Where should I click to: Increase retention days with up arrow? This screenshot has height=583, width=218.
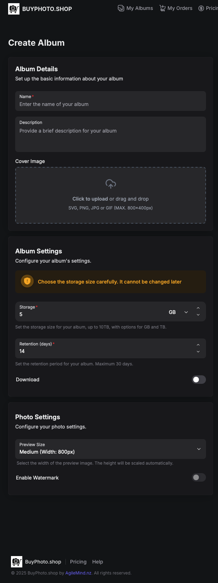click(x=198, y=345)
